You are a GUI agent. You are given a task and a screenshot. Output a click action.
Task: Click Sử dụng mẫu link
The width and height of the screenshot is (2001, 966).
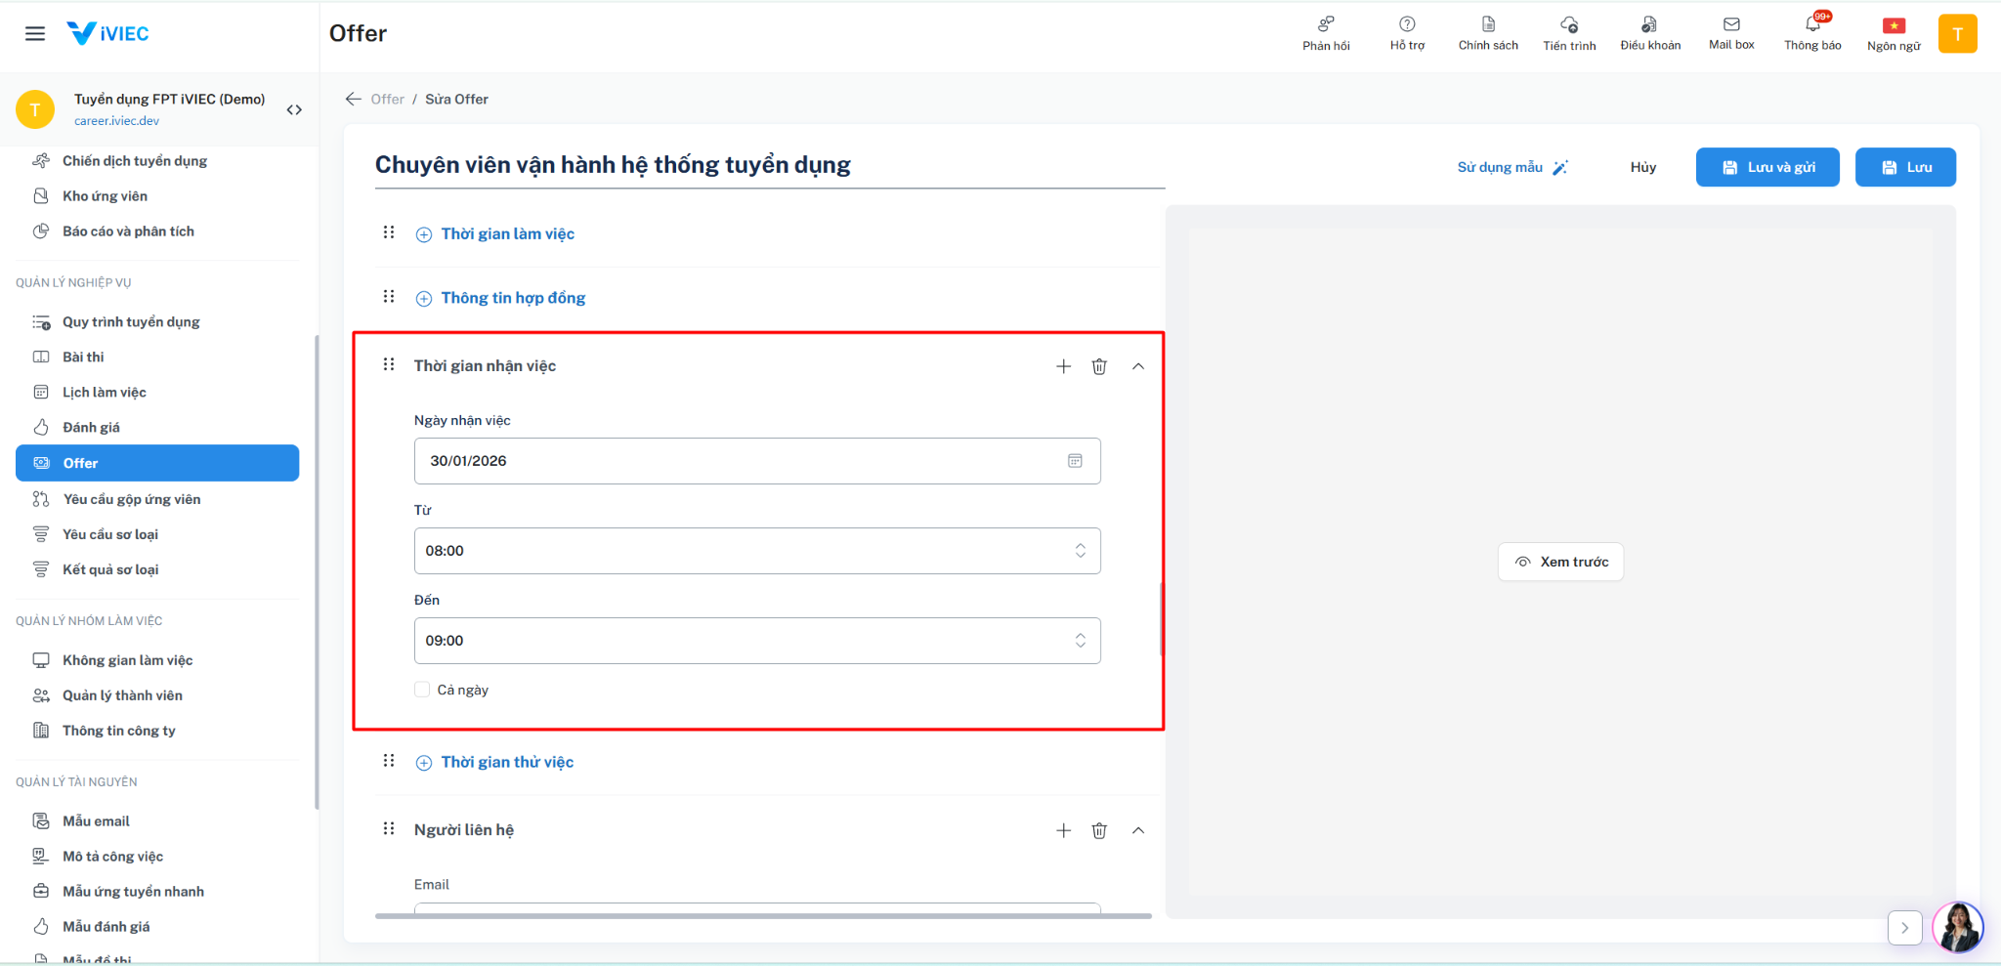click(x=1512, y=167)
